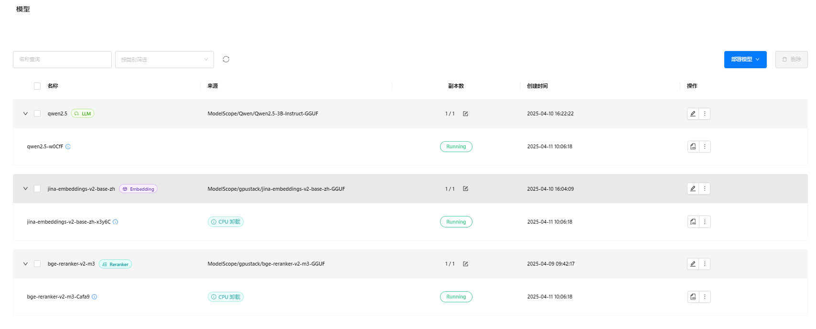Open more actions for the qwen2.5 model
Image resolution: width=816 pixels, height=329 pixels.
(705, 113)
